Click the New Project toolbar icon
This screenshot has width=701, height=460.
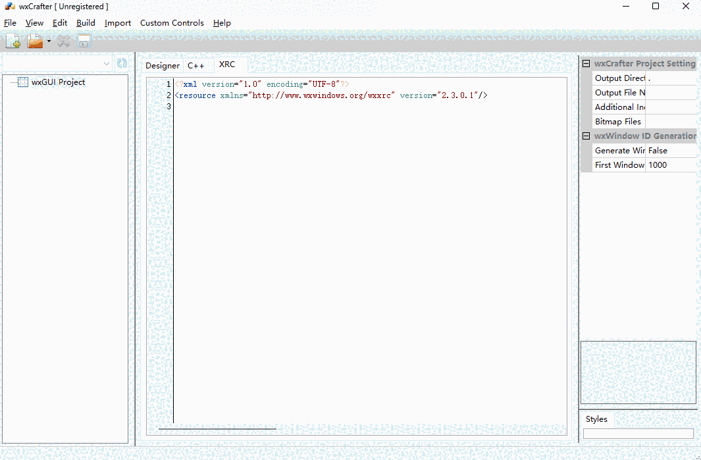pos(13,42)
